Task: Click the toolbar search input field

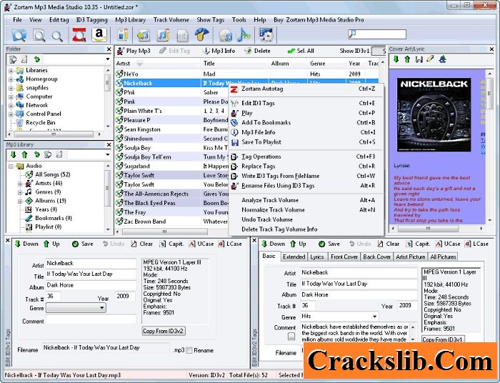Action: (377, 34)
